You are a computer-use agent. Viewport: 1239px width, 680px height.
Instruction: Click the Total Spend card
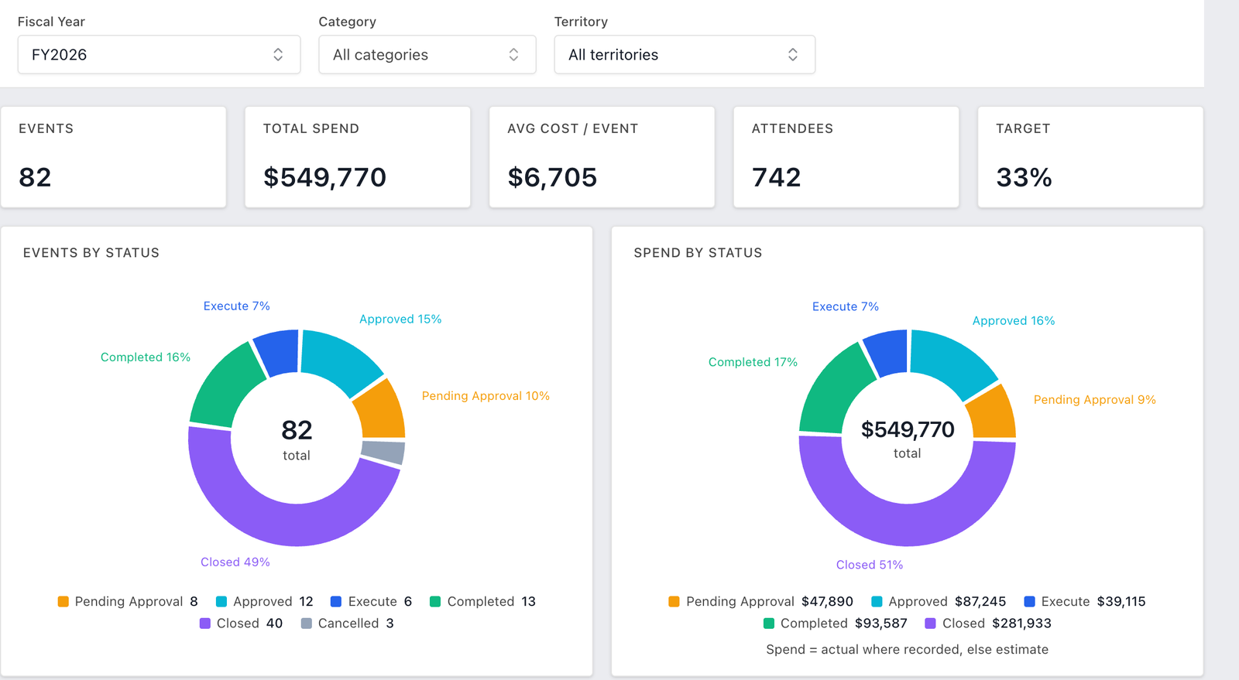[x=358, y=157]
